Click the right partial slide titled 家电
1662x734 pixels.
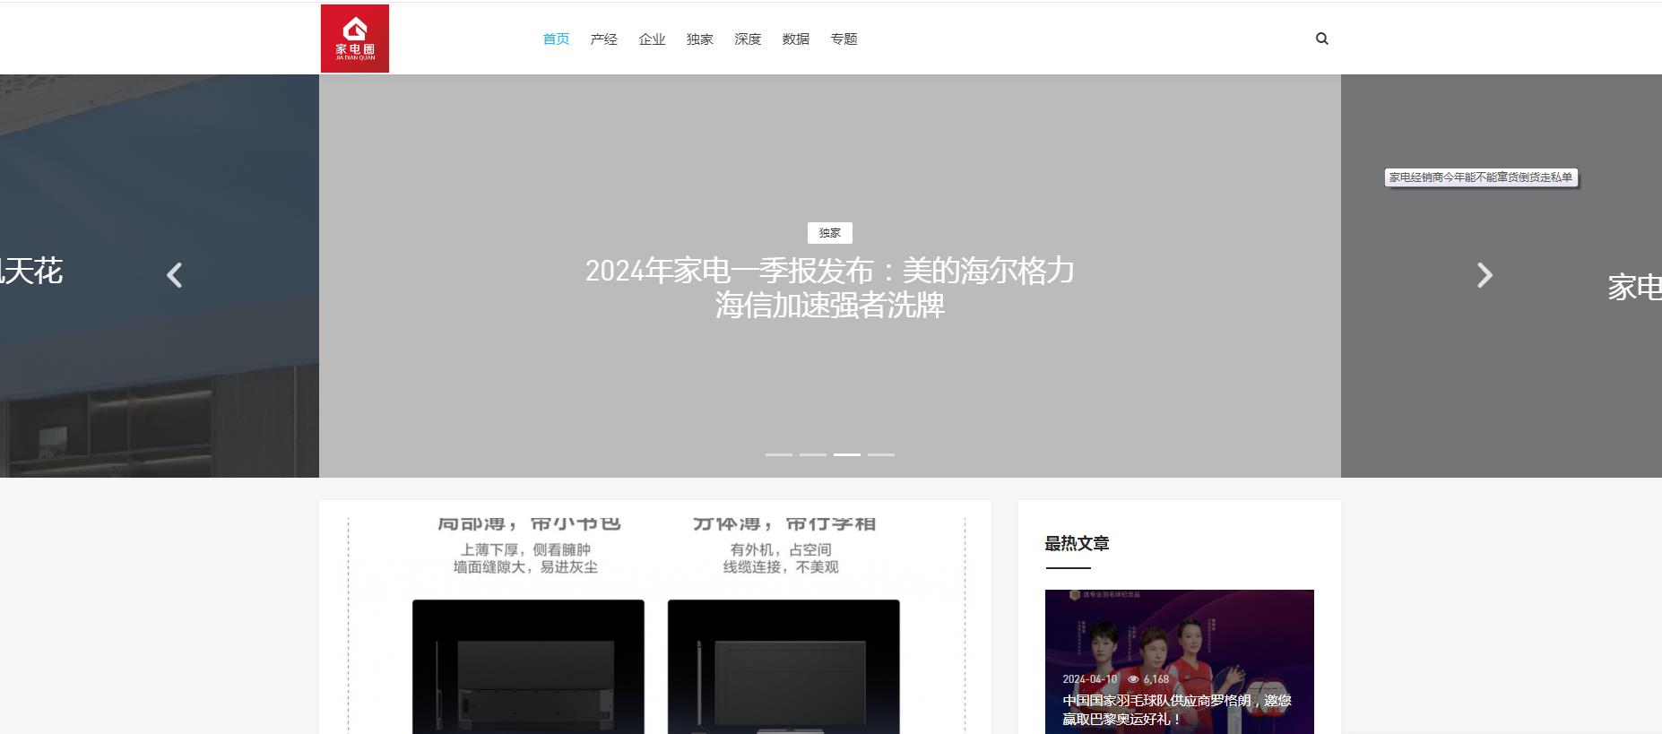coord(1633,288)
